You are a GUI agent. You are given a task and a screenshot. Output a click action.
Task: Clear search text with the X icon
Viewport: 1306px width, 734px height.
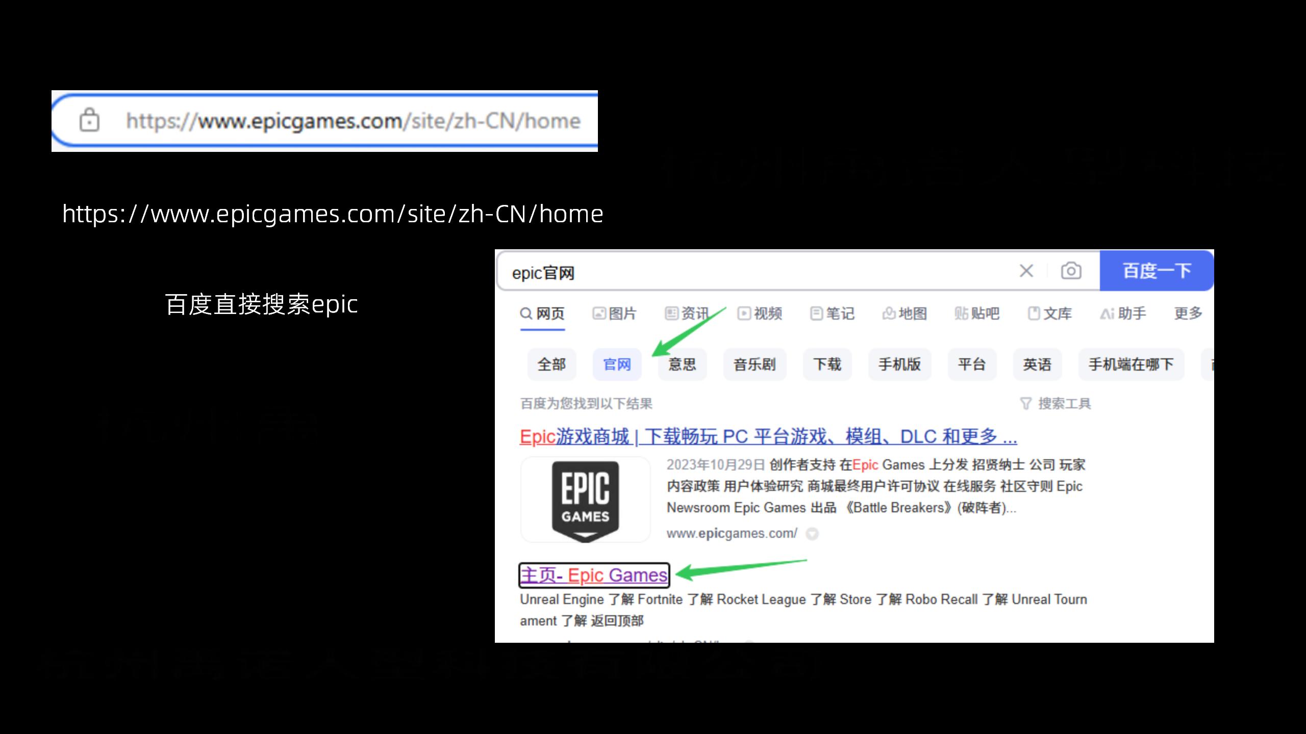point(1026,271)
